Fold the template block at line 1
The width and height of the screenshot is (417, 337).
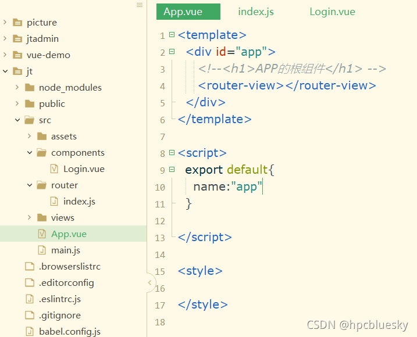point(172,34)
